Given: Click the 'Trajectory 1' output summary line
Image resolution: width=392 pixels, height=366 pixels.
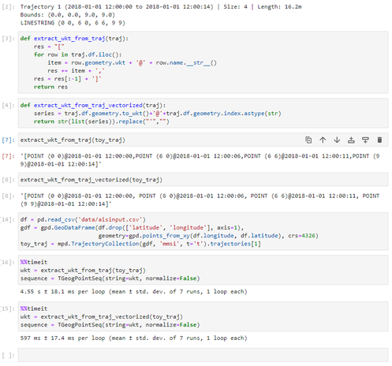Looking at the screenshot, I should point(161,7).
